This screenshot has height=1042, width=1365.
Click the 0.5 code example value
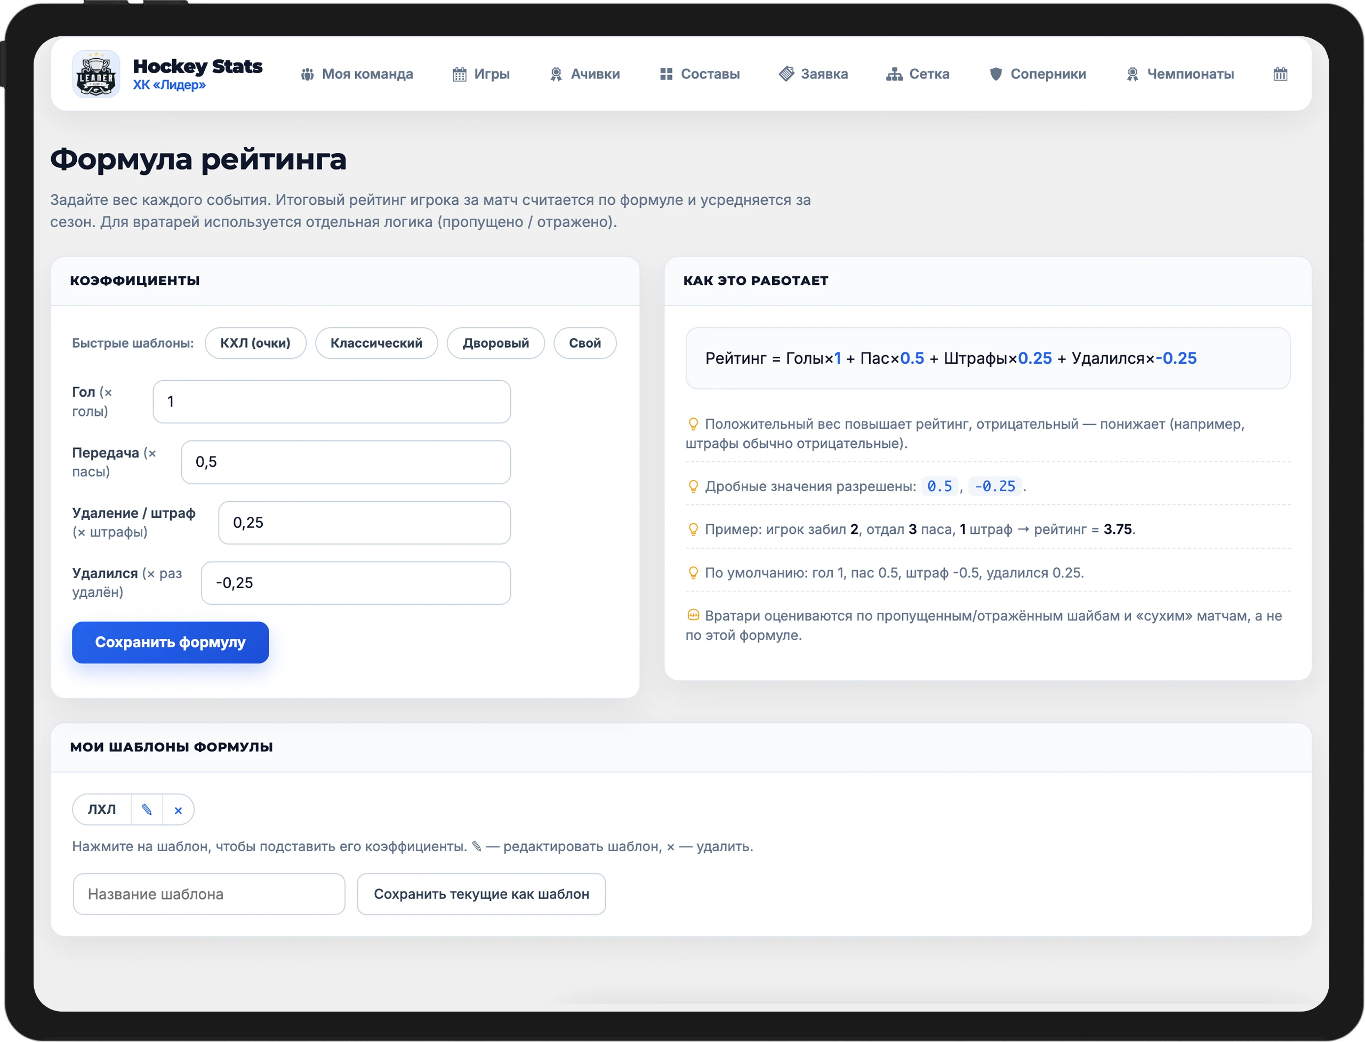pos(940,486)
